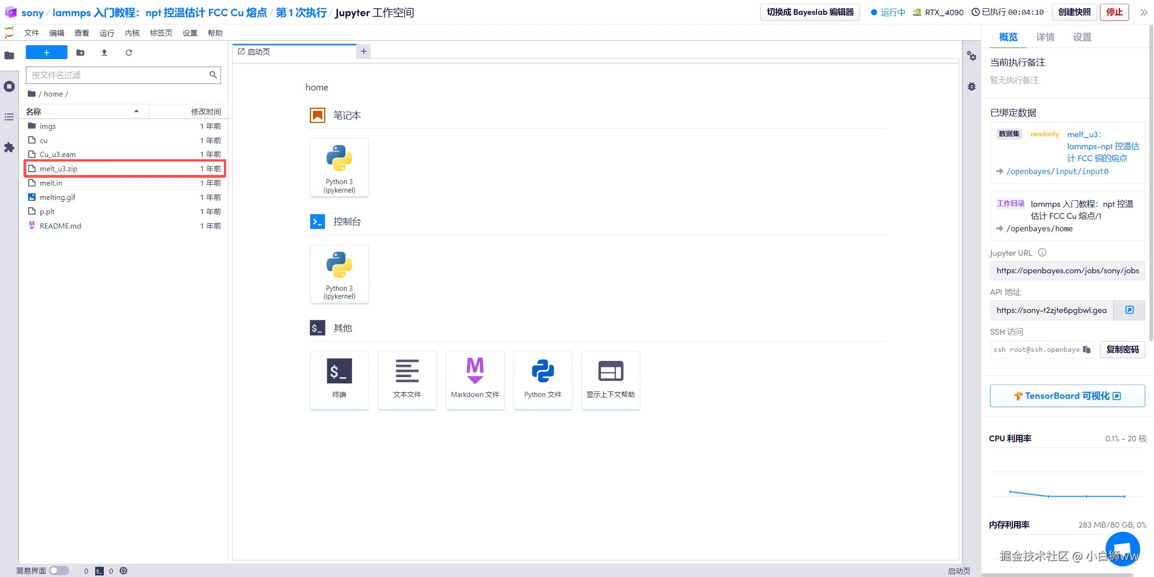Open the Terminal launcher card
The width and height of the screenshot is (1154, 577).
click(339, 379)
